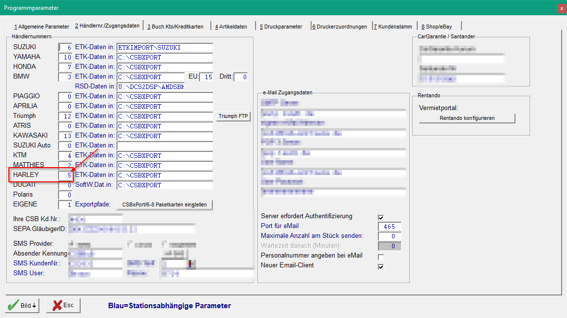Click the Triumph FTP button
Screen dimensions: 567x318
pos(233,116)
